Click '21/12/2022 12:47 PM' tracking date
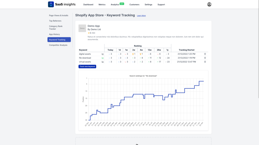 tap(186, 62)
